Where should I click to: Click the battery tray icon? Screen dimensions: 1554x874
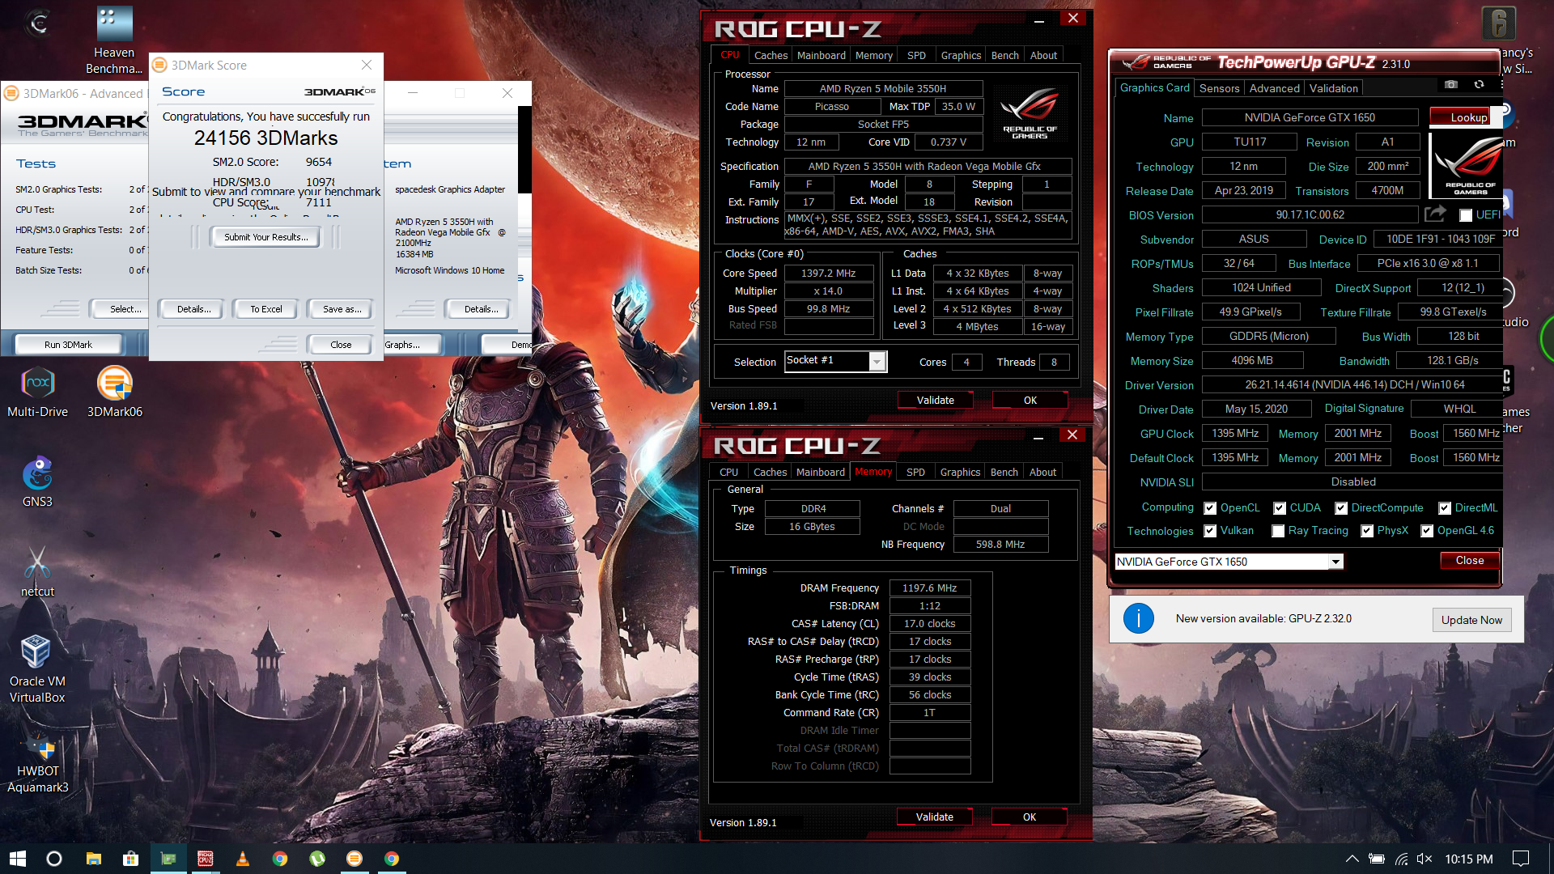click(1377, 859)
